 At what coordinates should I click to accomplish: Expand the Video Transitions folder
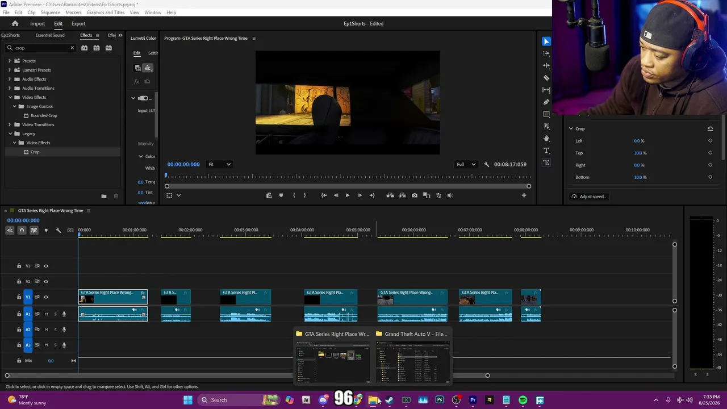click(10, 124)
